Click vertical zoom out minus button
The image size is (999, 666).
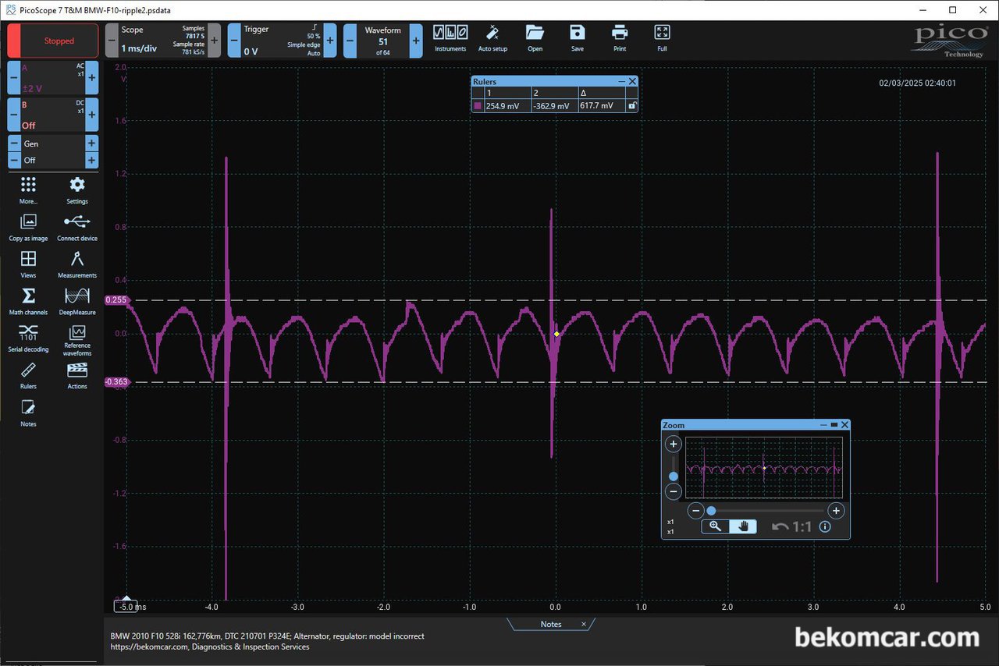point(673,492)
